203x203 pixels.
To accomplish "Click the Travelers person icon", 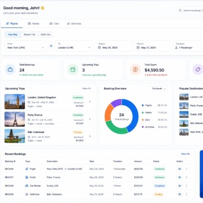I will point(176,48).
